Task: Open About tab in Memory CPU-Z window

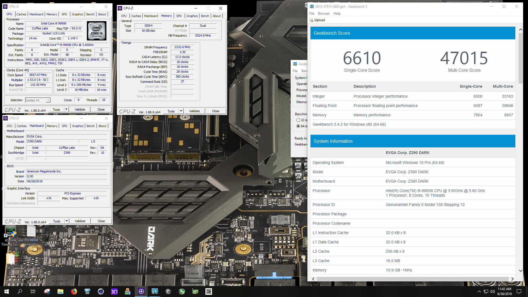Action: tap(217, 16)
